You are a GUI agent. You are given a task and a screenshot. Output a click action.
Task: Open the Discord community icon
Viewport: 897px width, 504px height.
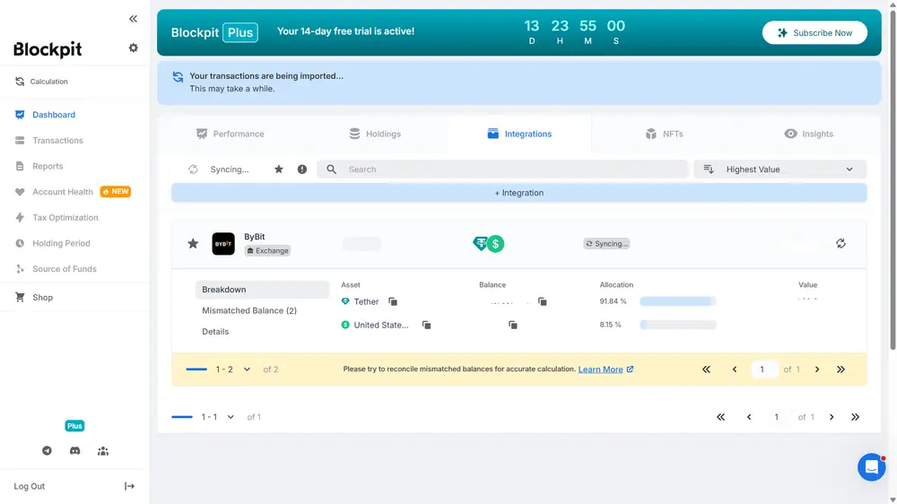click(75, 451)
